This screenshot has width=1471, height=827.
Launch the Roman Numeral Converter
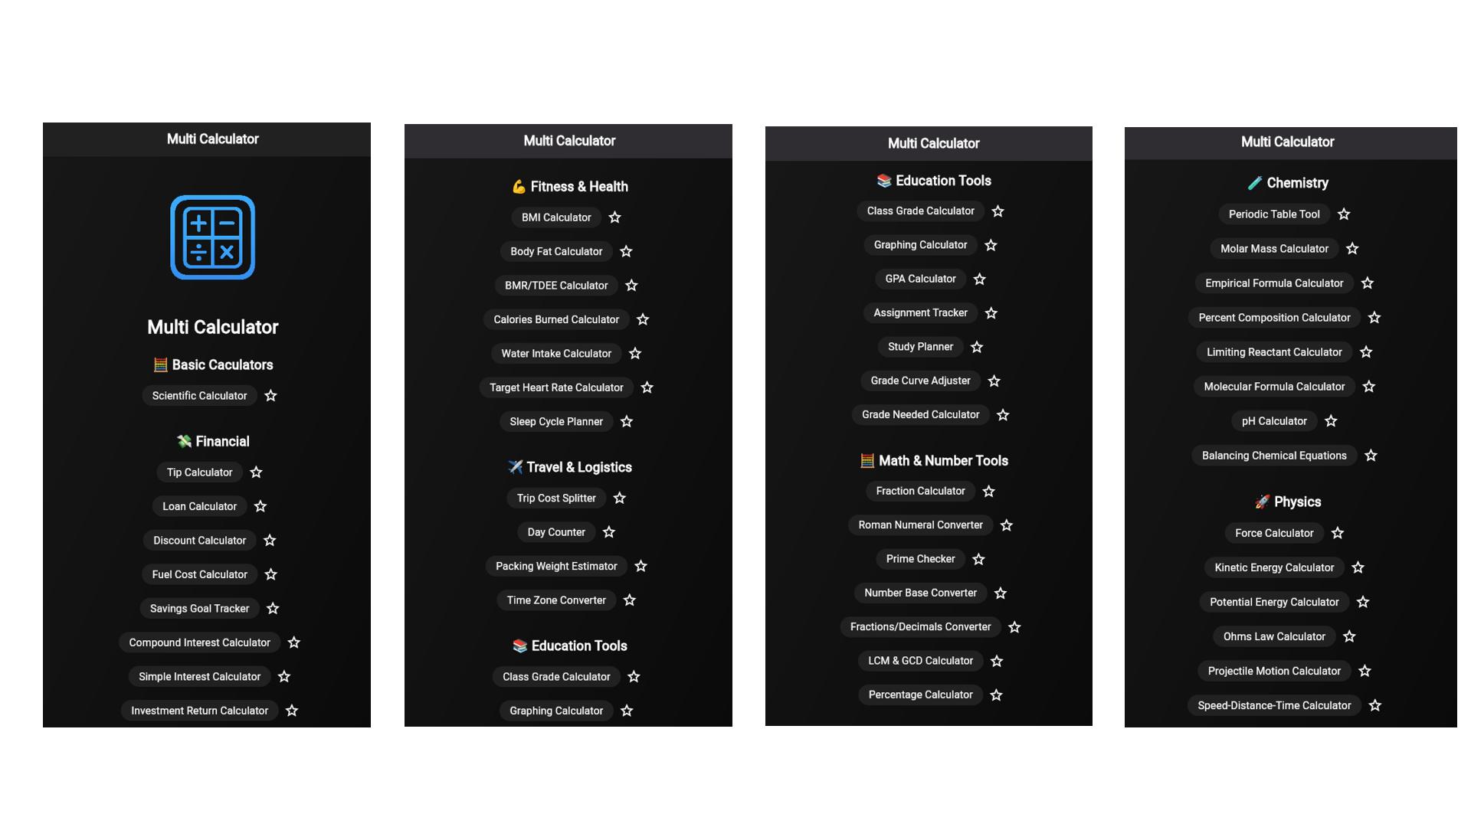tap(920, 525)
